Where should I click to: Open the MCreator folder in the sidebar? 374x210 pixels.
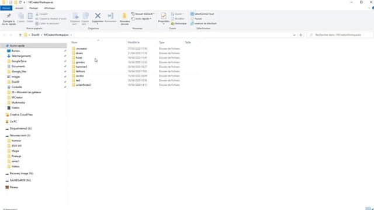17,97
